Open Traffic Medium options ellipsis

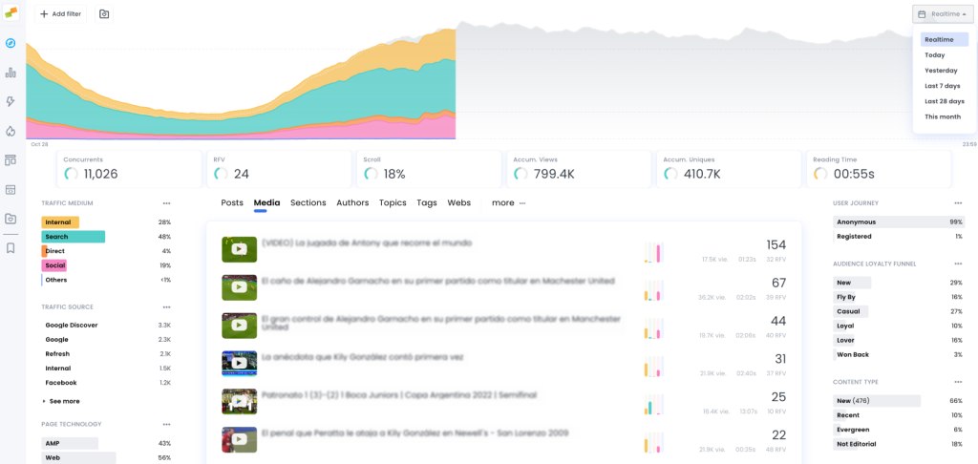pos(166,203)
